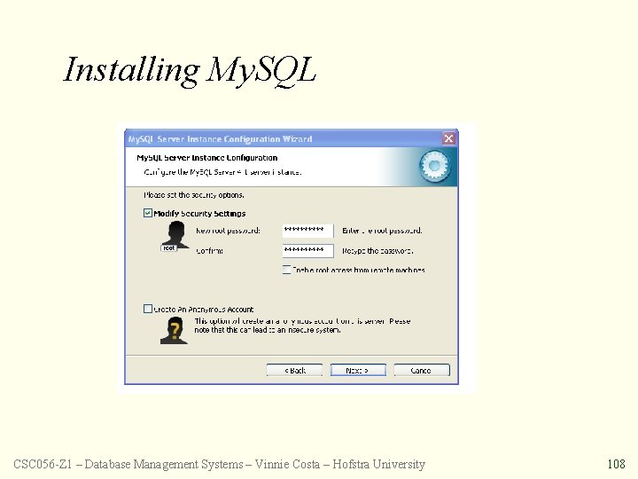Click the Confirm password field
638x479 pixels.
tap(308, 251)
